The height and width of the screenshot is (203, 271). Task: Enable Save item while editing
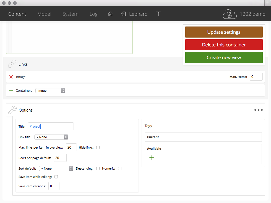[x=56, y=177]
